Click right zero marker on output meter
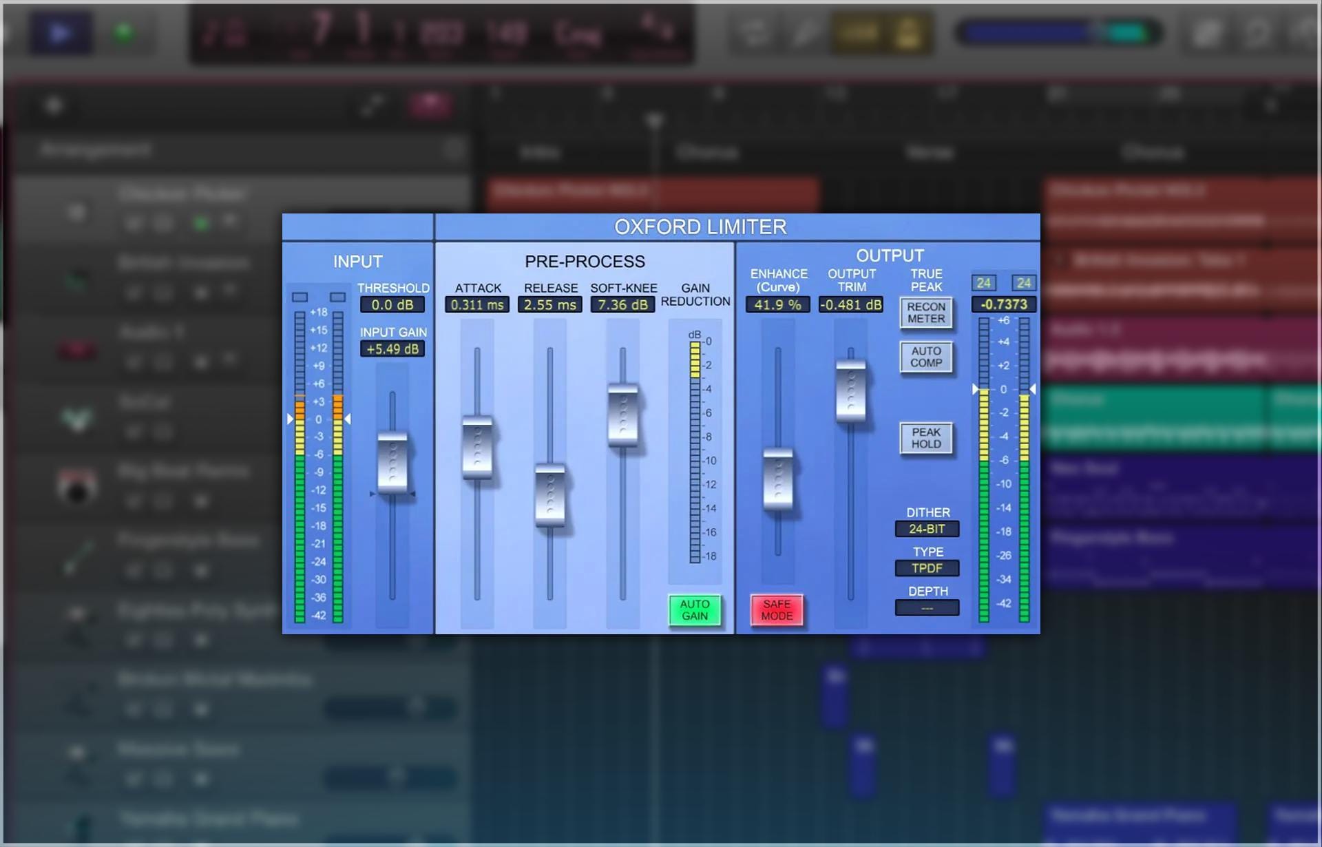This screenshot has width=1322, height=847. point(1033,389)
